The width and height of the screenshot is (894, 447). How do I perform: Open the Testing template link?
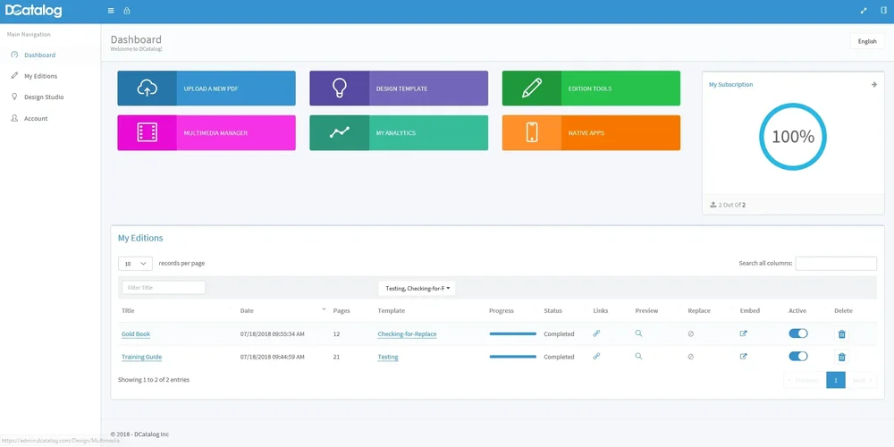click(388, 357)
